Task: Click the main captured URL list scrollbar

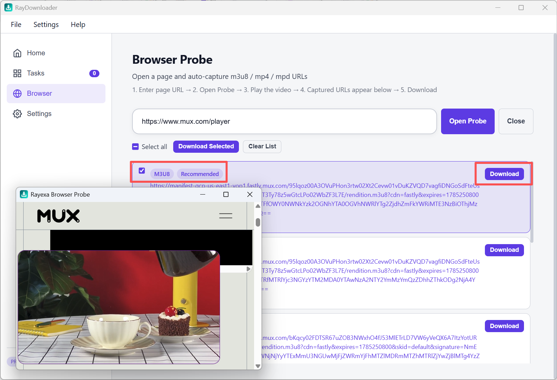Action: click(x=532, y=202)
